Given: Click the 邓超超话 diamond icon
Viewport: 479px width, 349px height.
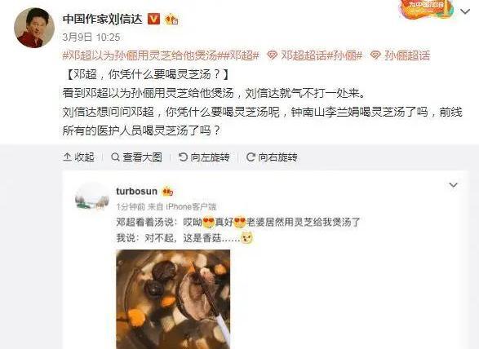Looking at the screenshot, I should tap(272, 55).
